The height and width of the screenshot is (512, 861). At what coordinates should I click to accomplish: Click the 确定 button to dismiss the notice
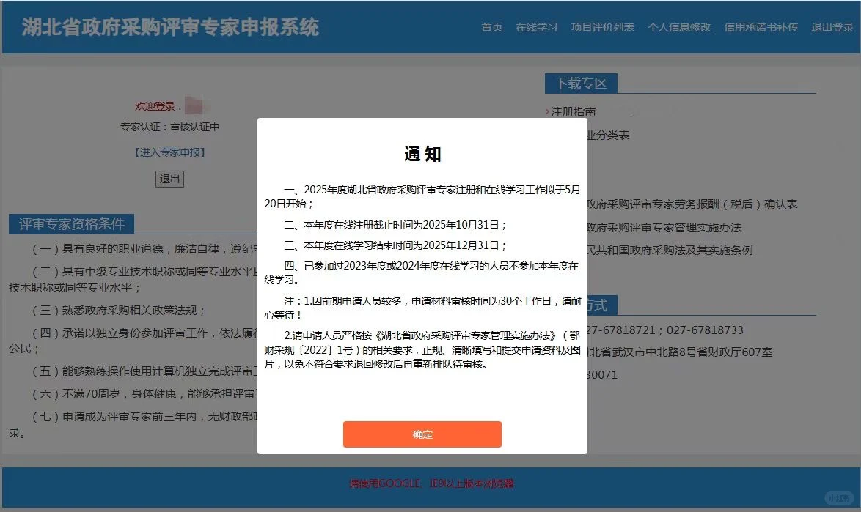pos(422,434)
